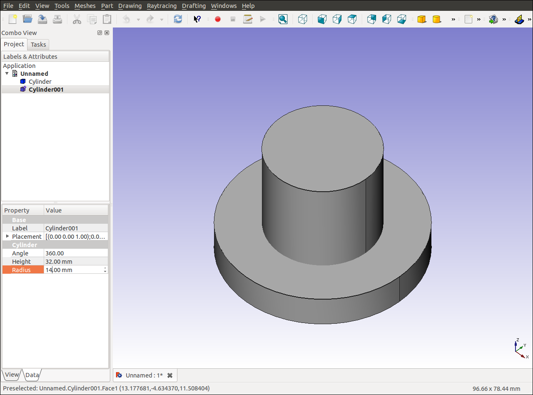Click the Labels & Attributes header
The image size is (533, 395).
click(x=55, y=56)
